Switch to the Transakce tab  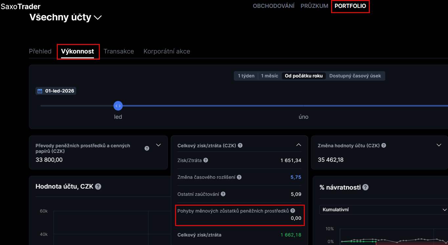click(119, 51)
